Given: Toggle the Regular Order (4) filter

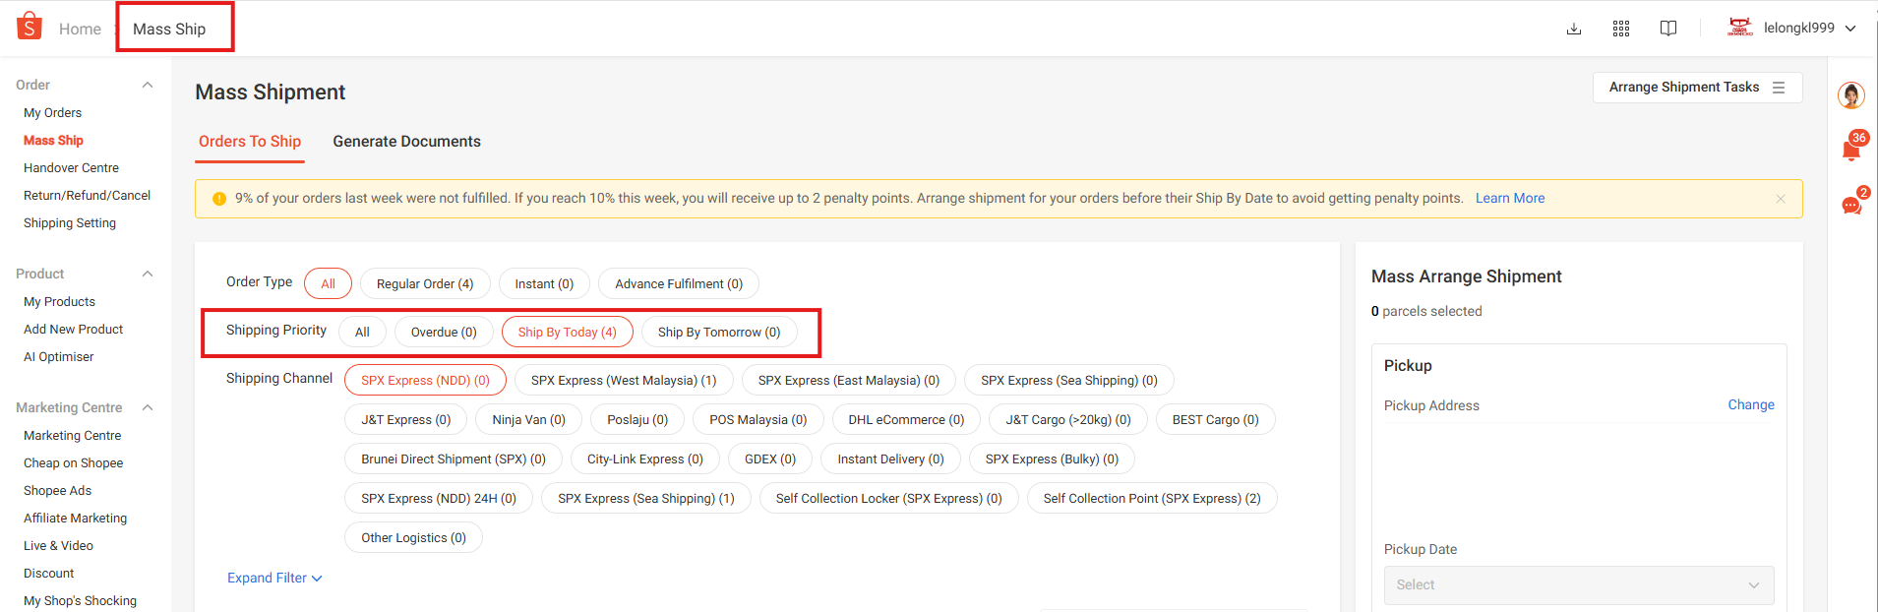Looking at the screenshot, I should 425,283.
